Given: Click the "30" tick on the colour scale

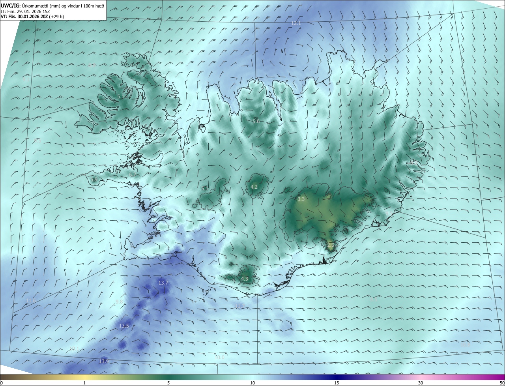Looking at the screenshot, I should 421,383.
